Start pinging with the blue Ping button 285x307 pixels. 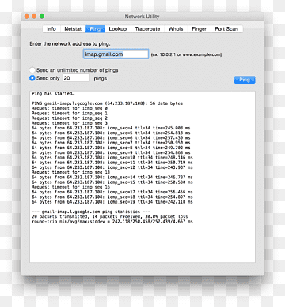point(245,80)
